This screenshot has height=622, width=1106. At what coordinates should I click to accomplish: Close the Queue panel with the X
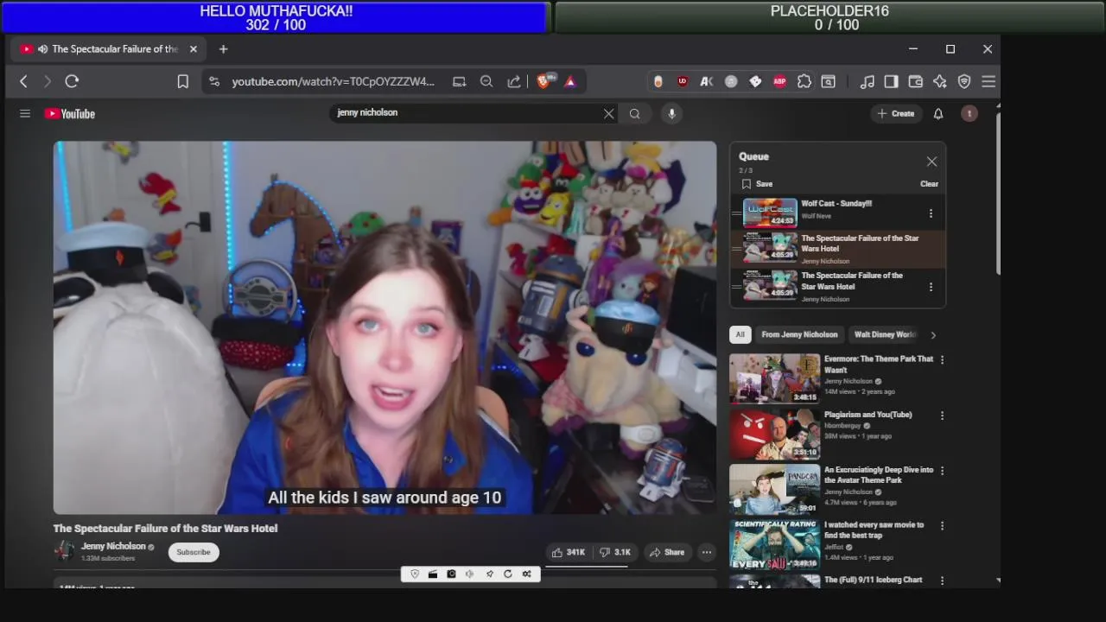coord(931,162)
